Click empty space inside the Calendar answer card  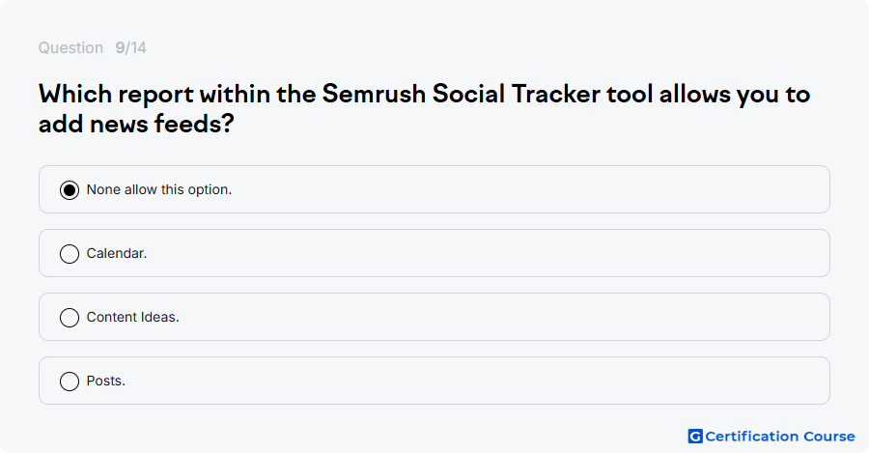[488, 253]
